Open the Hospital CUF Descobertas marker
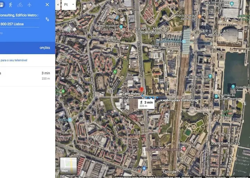The width and height of the screenshot is (250, 178). tap(184, 149)
